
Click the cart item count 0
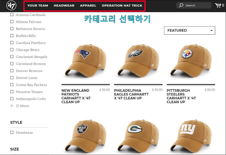pyautogui.click(x=223, y=5)
